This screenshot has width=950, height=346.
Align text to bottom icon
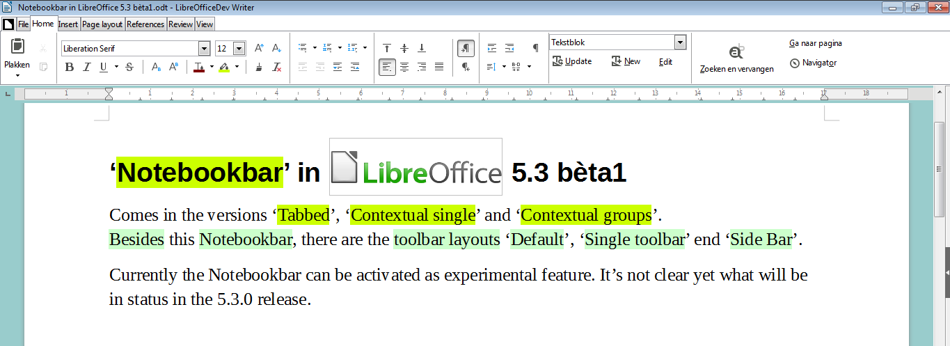422,48
